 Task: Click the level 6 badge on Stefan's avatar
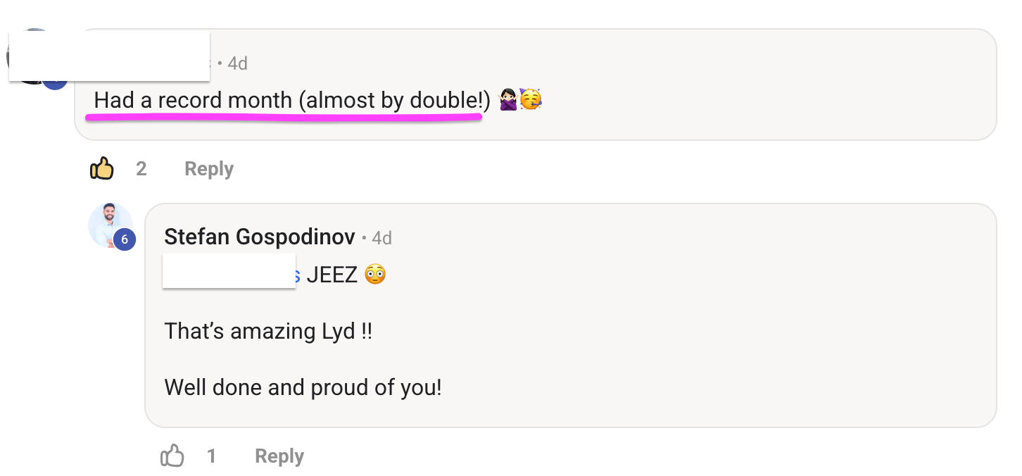[125, 240]
